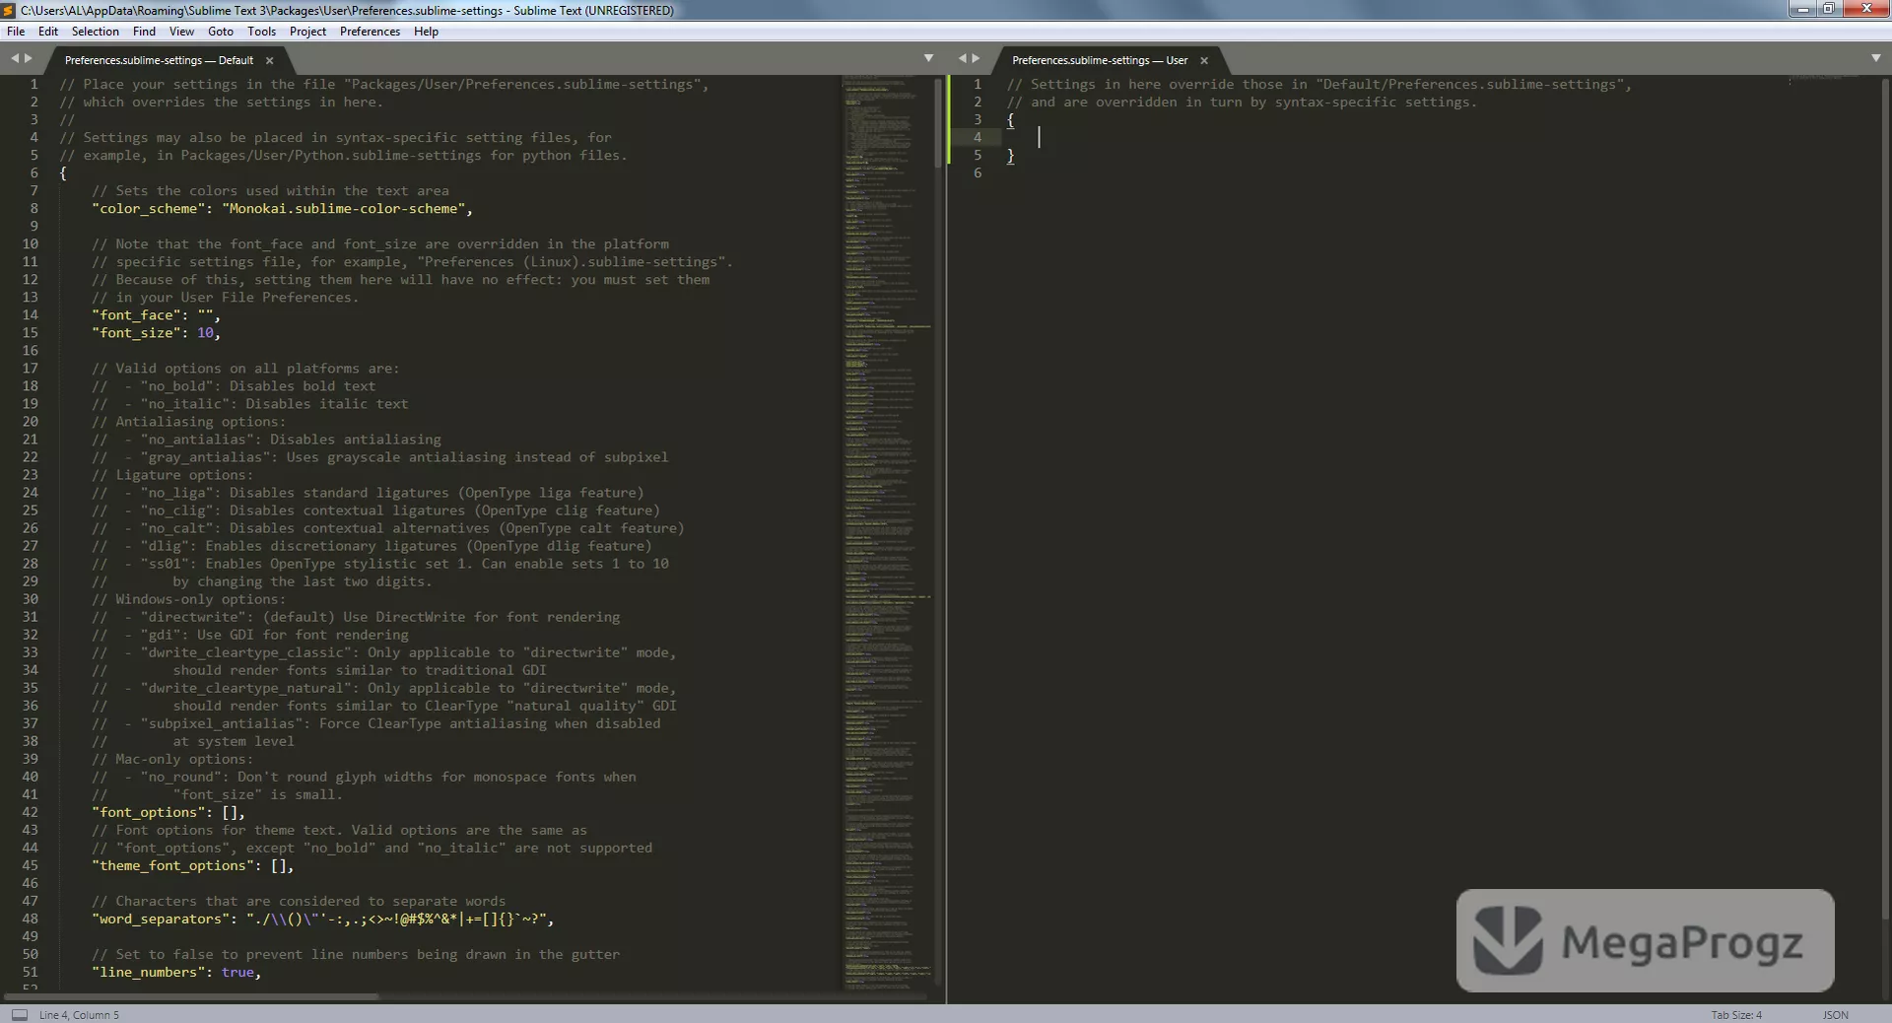This screenshot has width=1892, height=1023.
Task: Open the Selection menu
Action: (x=96, y=32)
